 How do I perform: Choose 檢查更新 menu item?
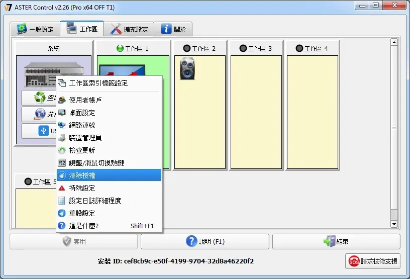coord(109,150)
